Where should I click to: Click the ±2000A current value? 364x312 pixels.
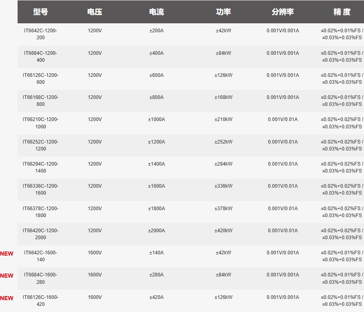tap(157, 231)
